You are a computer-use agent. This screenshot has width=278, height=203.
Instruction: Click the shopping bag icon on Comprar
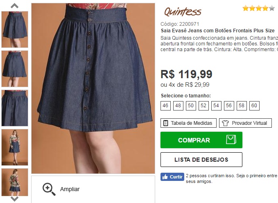231,140
